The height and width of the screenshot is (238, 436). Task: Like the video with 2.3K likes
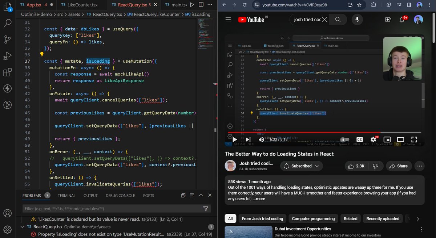point(356,166)
